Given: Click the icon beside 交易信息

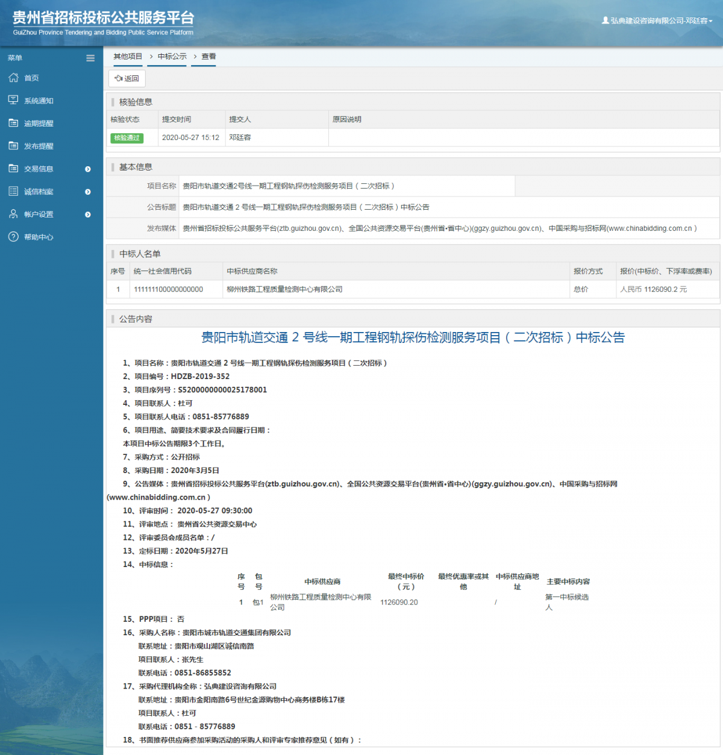Looking at the screenshot, I should pos(13,169).
